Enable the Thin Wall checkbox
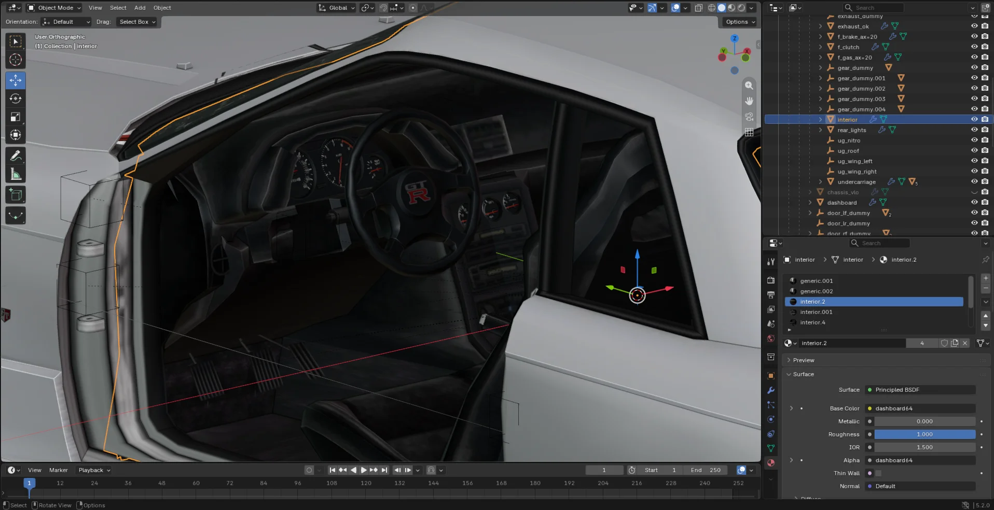This screenshot has height=510, width=994. coord(878,473)
